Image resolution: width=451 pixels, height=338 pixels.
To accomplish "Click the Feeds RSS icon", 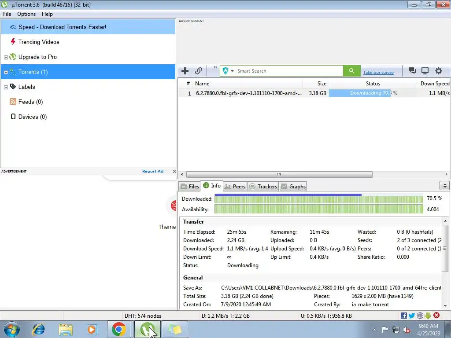I will 13,102.
